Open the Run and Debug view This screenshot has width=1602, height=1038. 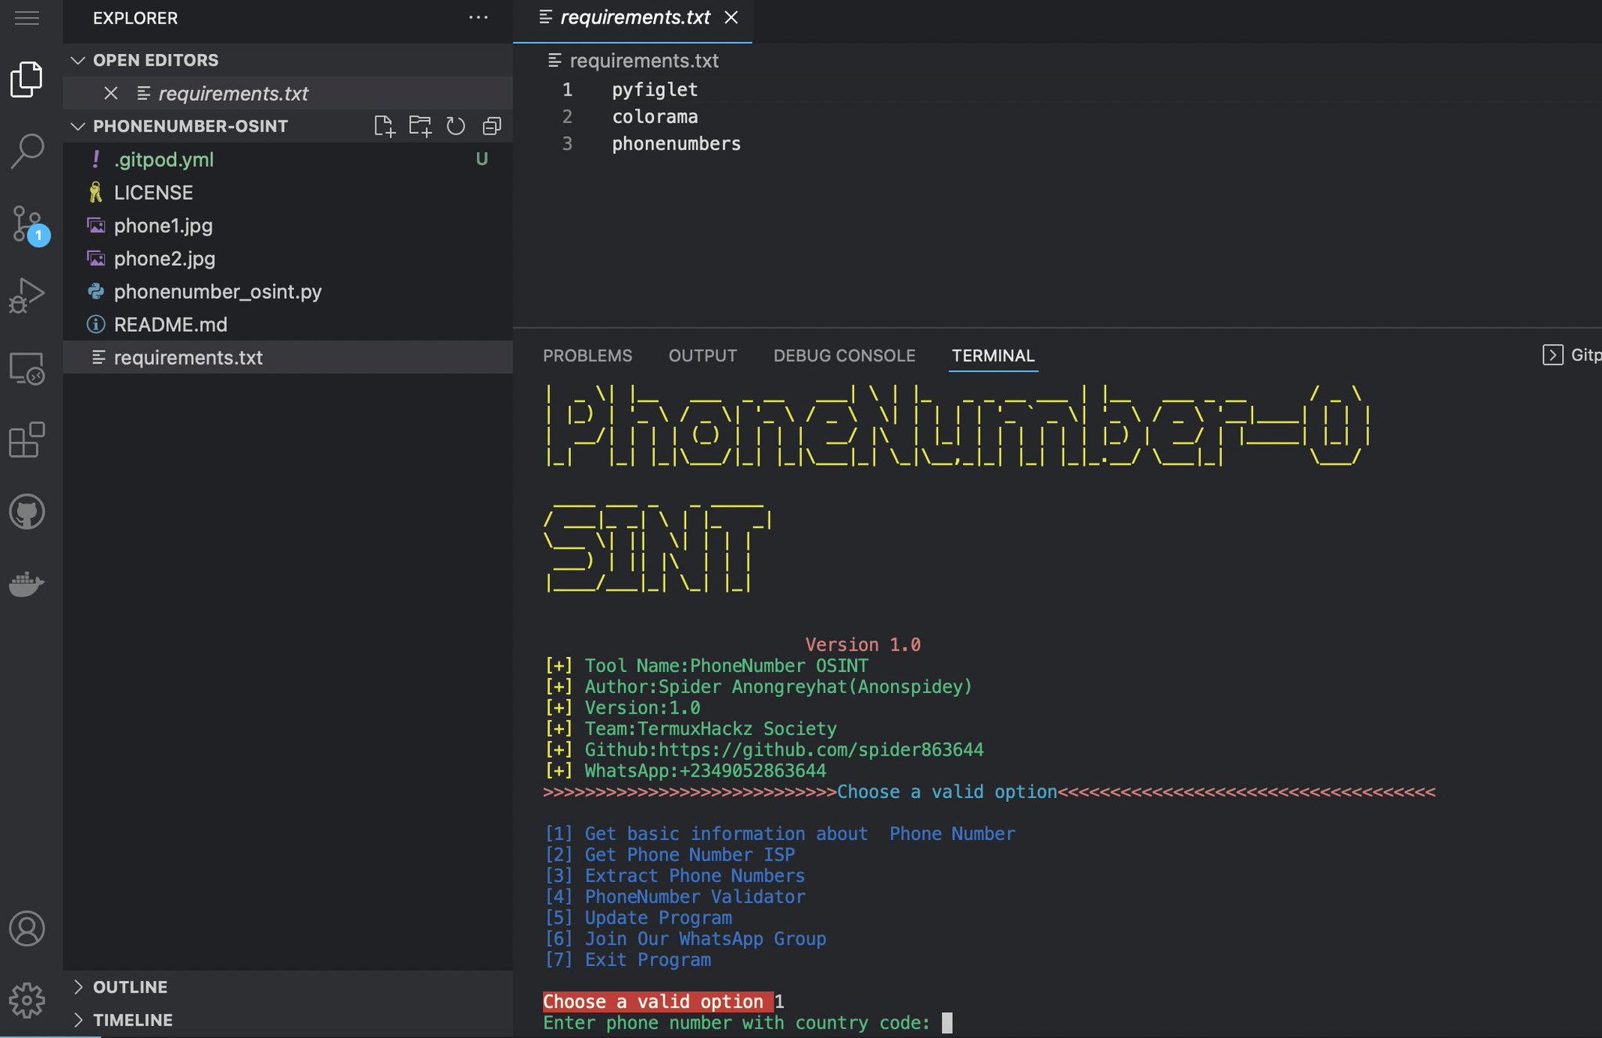(x=27, y=296)
